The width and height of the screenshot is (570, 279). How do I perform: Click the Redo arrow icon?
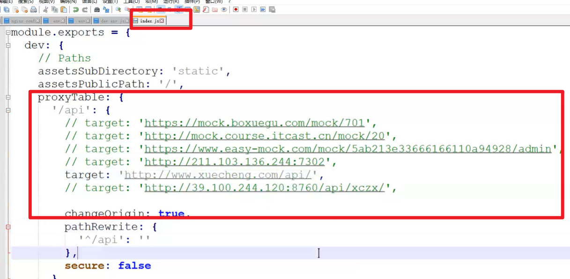(x=85, y=9)
